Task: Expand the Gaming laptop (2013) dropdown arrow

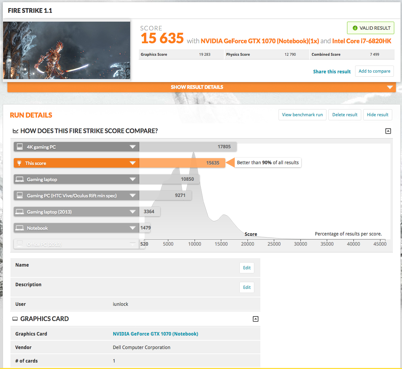Action: point(133,212)
